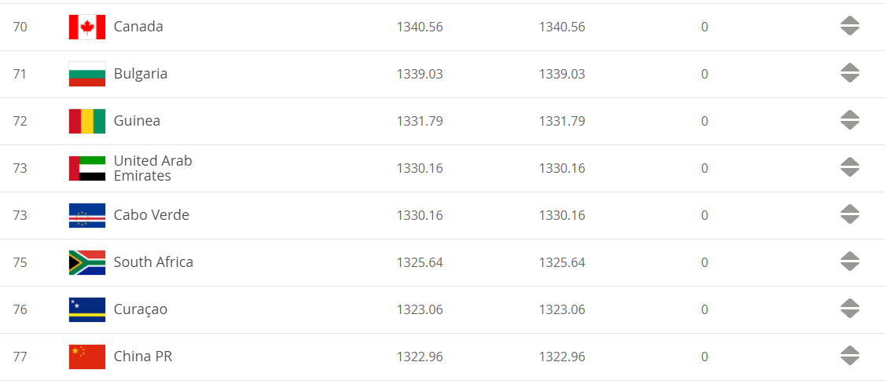The height and width of the screenshot is (384, 885).
Task: Expand the United Arab Emirates row arrows
Action: tap(850, 167)
